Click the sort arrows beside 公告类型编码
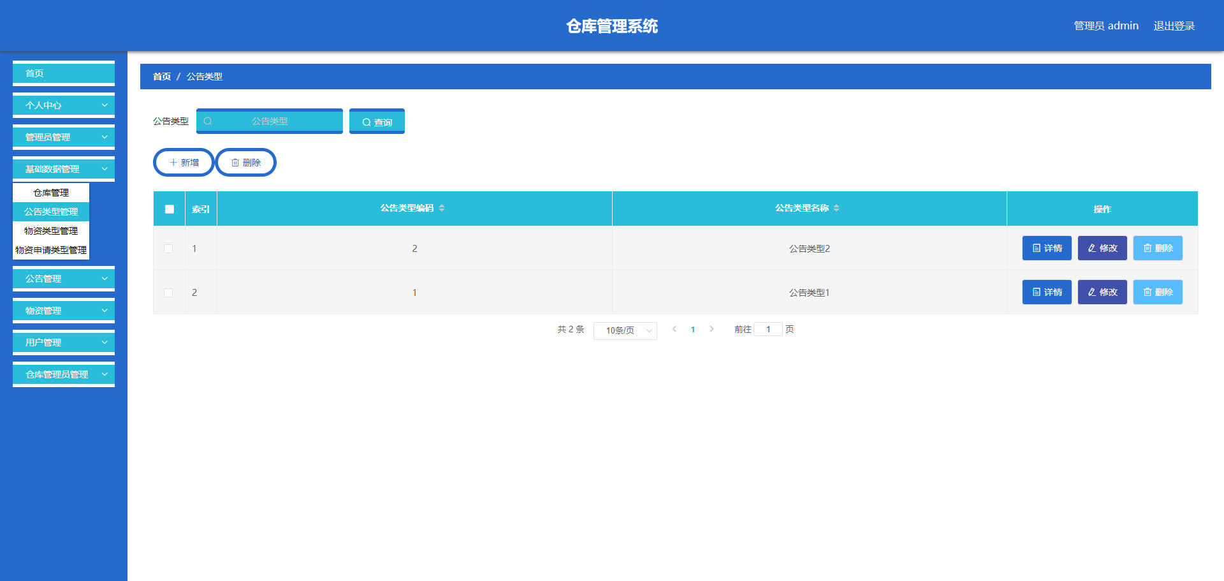Image resolution: width=1224 pixels, height=581 pixels. coord(442,208)
